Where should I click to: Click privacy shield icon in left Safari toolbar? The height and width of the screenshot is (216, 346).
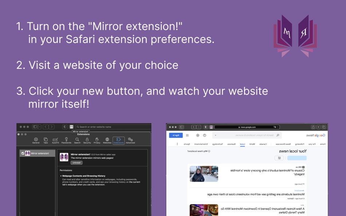tap(65, 127)
